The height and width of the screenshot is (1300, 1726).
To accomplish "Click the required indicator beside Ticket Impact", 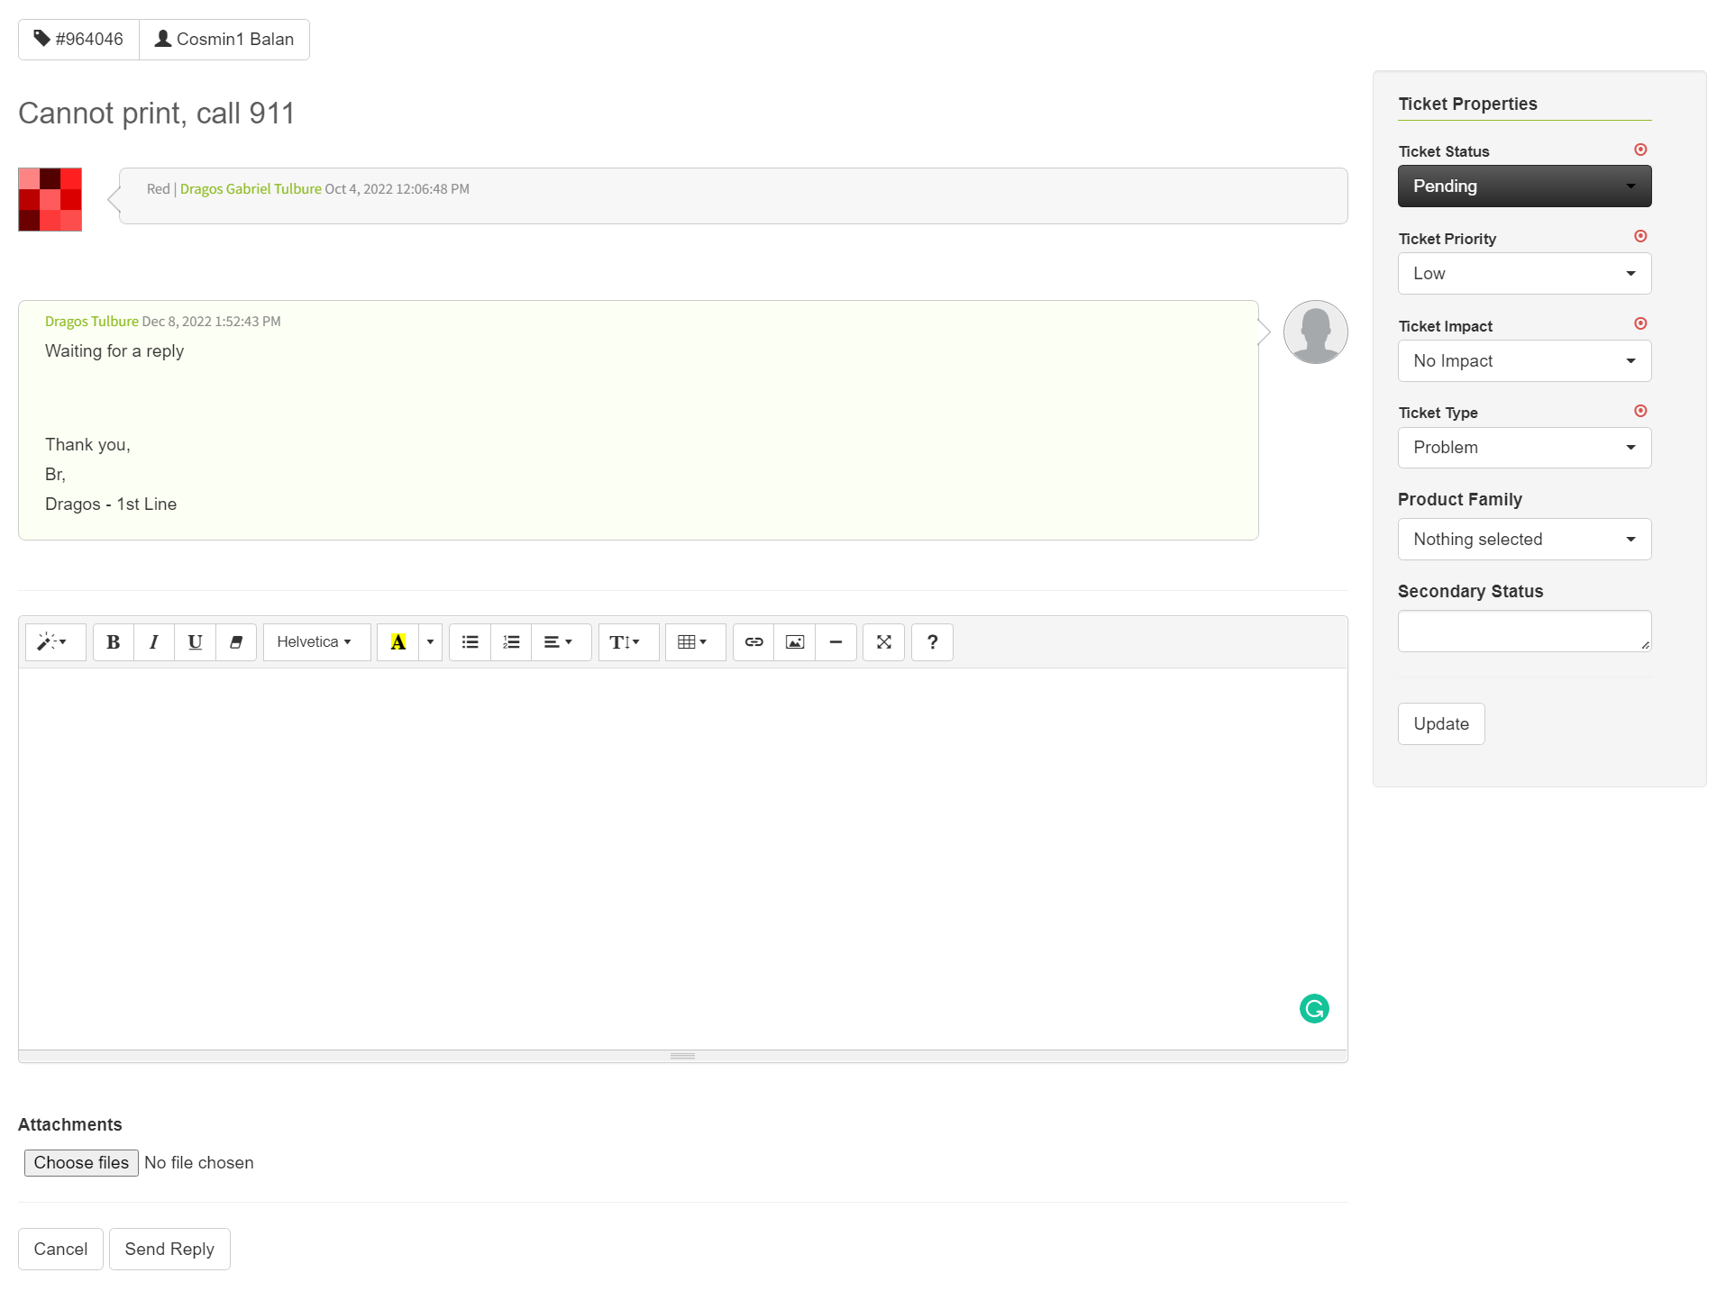I will point(1640,323).
